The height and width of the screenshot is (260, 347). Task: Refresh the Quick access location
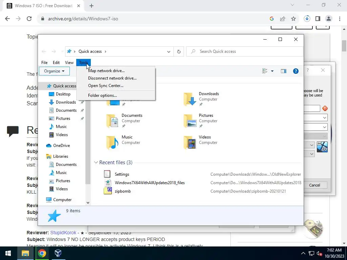click(179, 51)
